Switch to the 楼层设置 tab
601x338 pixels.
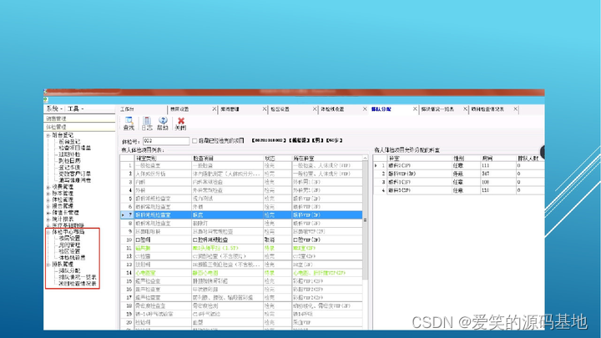point(179,109)
